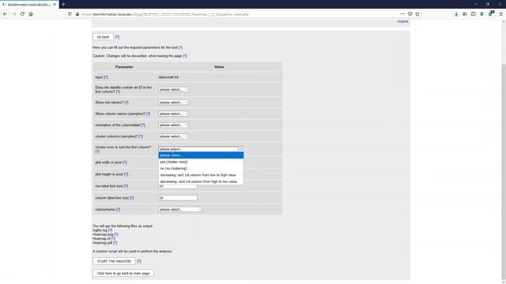The width and height of the screenshot is (506, 284).
Task: Open Show column names dropdown
Action: (173, 114)
